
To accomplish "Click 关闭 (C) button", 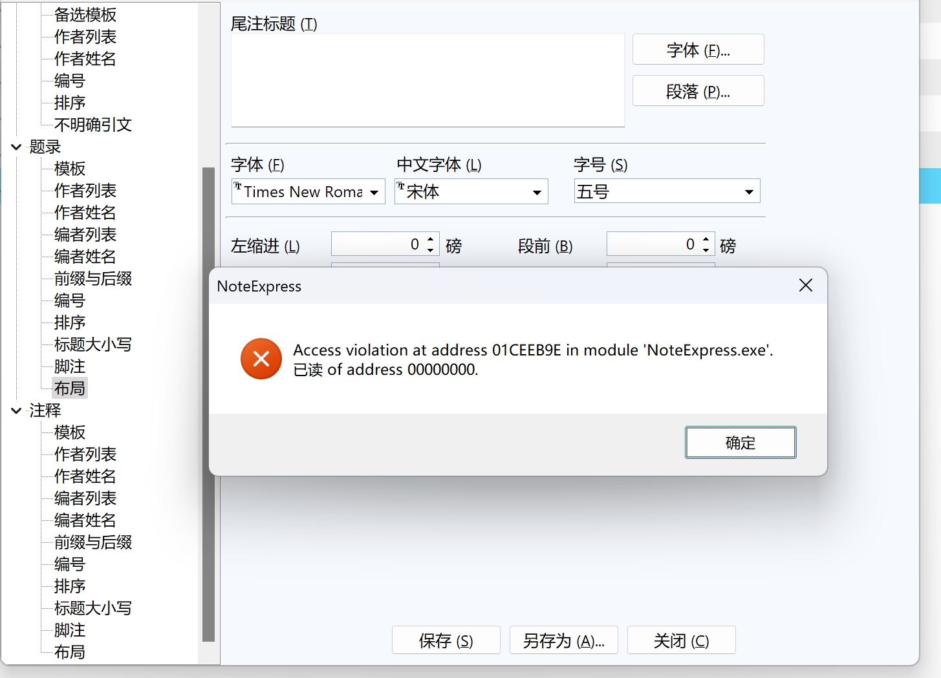I will click(682, 641).
